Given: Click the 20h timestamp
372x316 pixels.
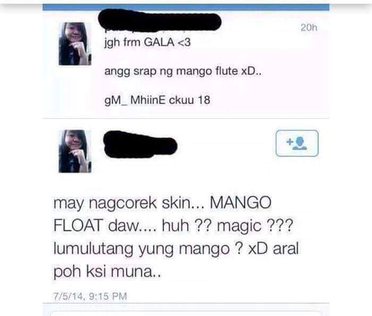Looking at the screenshot, I should pyautogui.click(x=309, y=28).
